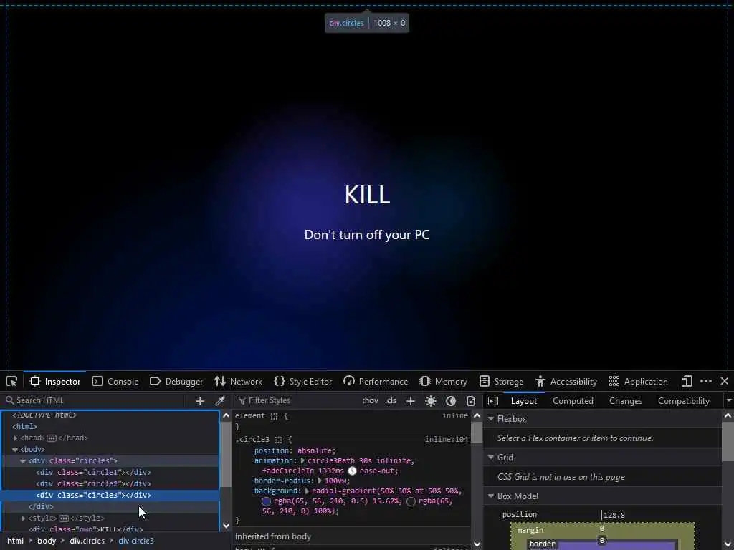Image resolution: width=734 pixels, height=550 pixels.
Task: Toggle light color scheme simulation sun icon
Action: click(431, 401)
